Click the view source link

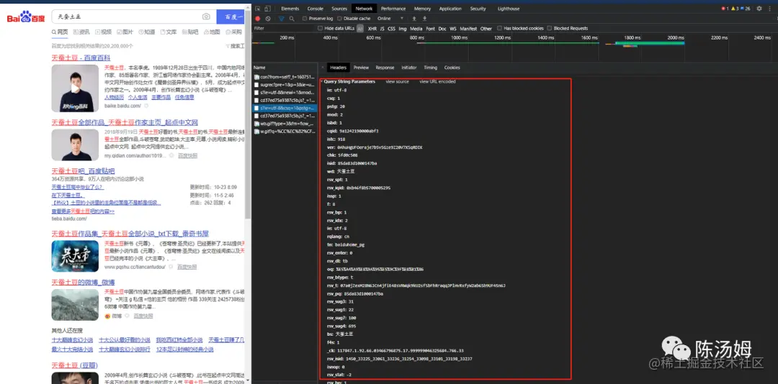pyautogui.click(x=397, y=81)
